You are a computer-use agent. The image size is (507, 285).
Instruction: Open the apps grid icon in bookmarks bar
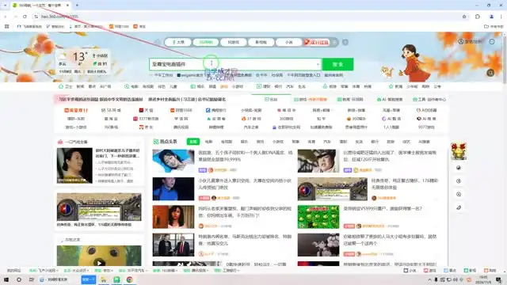point(7,26)
